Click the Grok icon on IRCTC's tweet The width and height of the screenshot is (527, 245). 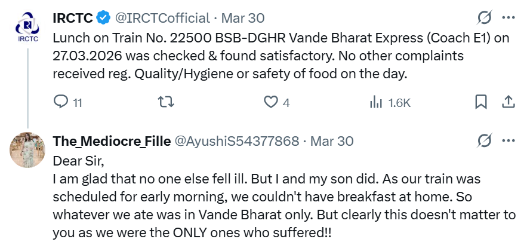coord(485,17)
